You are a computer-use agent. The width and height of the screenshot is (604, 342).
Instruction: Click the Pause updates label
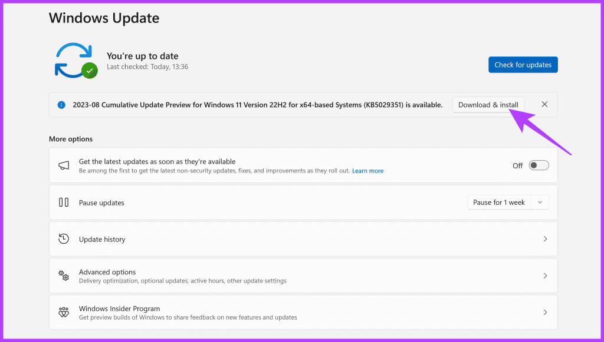pyautogui.click(x=101, y=202)
